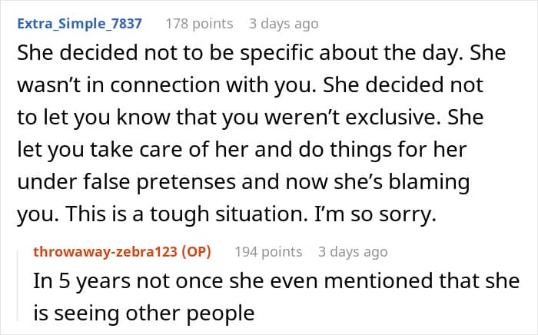Image resolution: width=538 pixels, height=335 pixels.
Task: Click the 178 points score
Action: click(x=199, y=24)
